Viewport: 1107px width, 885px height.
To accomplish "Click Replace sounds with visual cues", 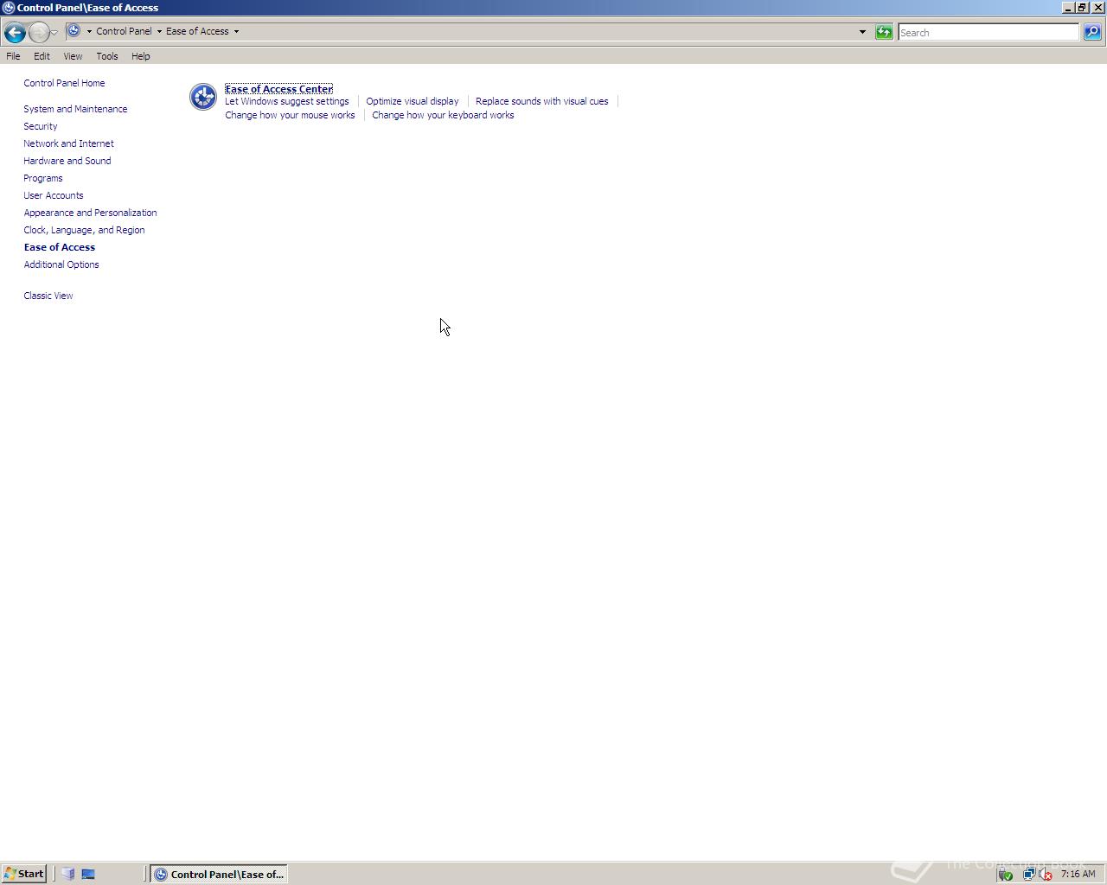I will [542, 101].
